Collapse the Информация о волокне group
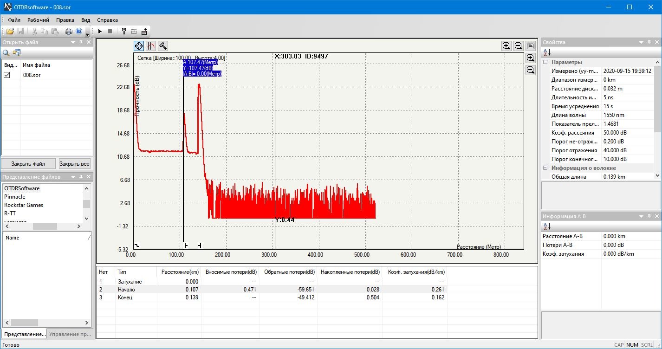The height and width of the screenshot is (349, 662). pyautogui.click(x=545, y=168)
